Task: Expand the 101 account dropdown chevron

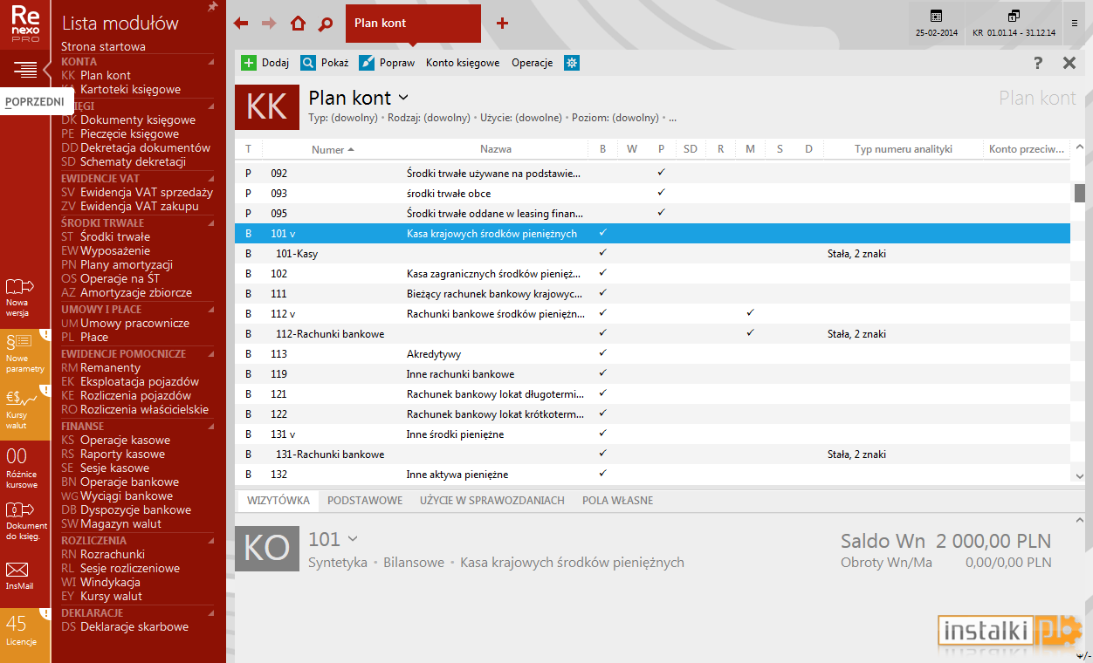Action: 352,540
